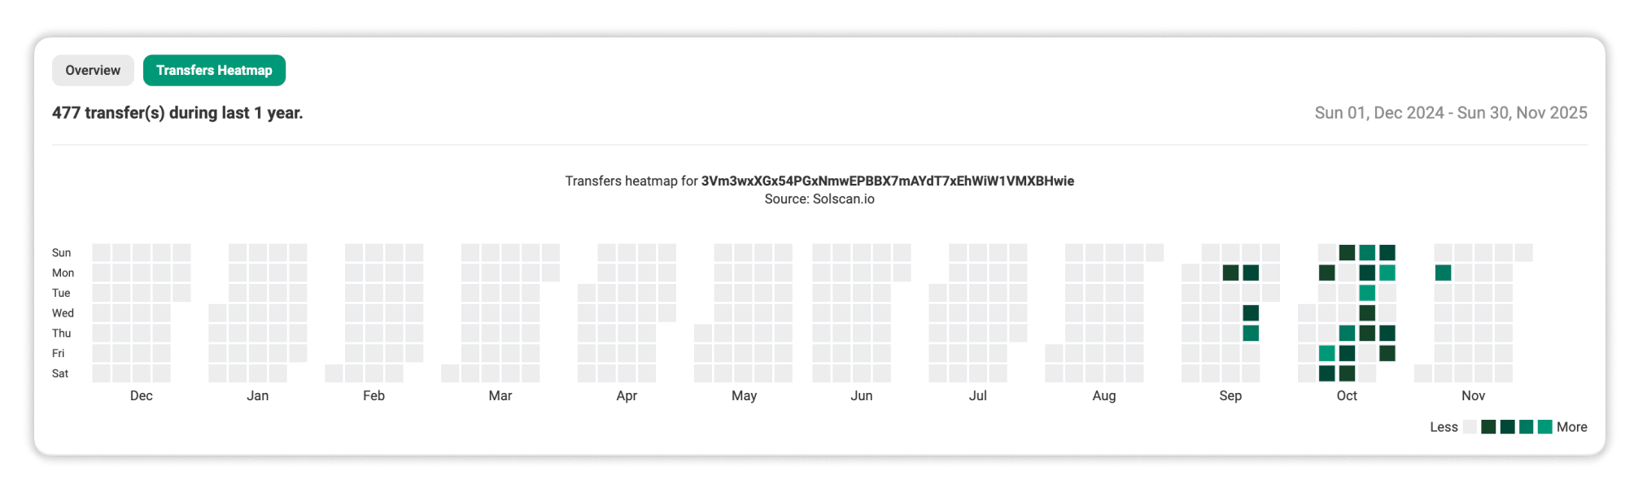The height and width of the screenshot is (493, 1634).
Task: Click the 477 transfer(s) summary heading
Action: [177, 113]
